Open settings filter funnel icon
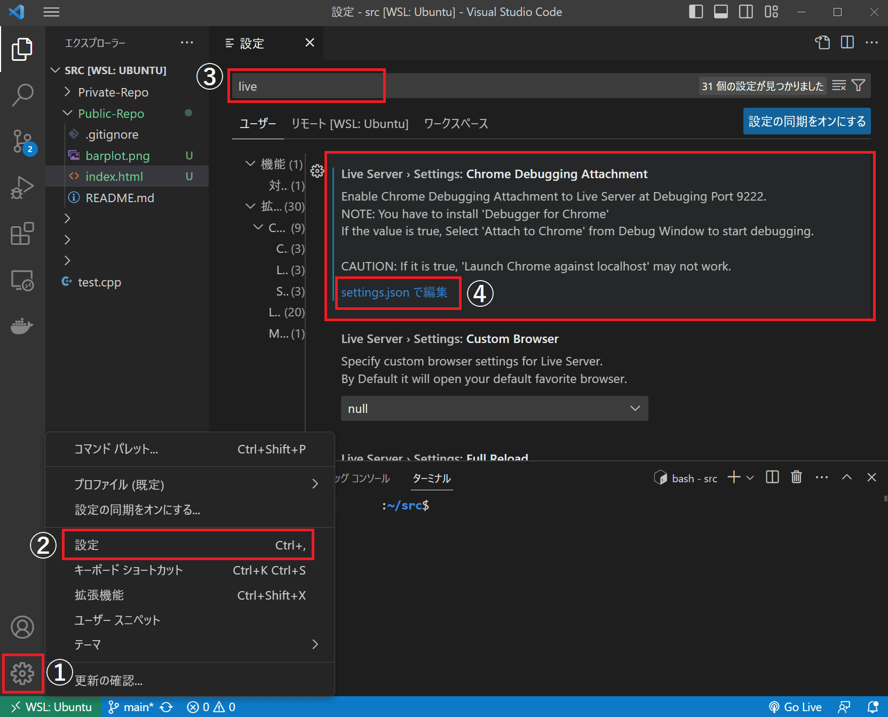888x717 pixels. click(x=858, y=85)
